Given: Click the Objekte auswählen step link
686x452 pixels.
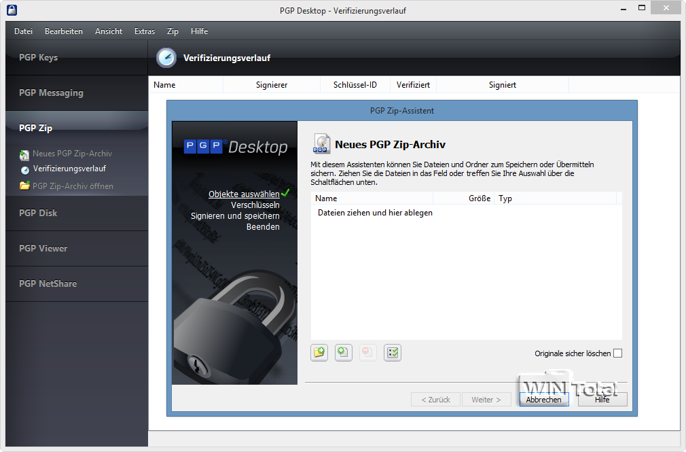Looking at the screenshot, I should [243, 194].
